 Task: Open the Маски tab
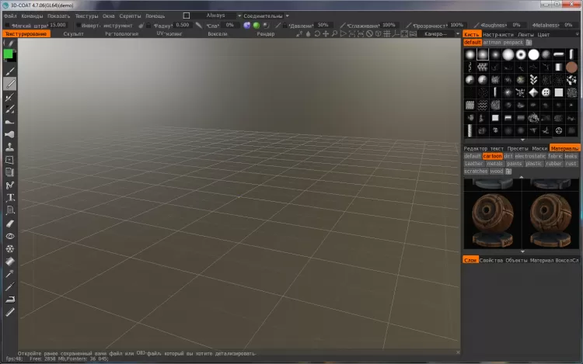tap(539, 148)
